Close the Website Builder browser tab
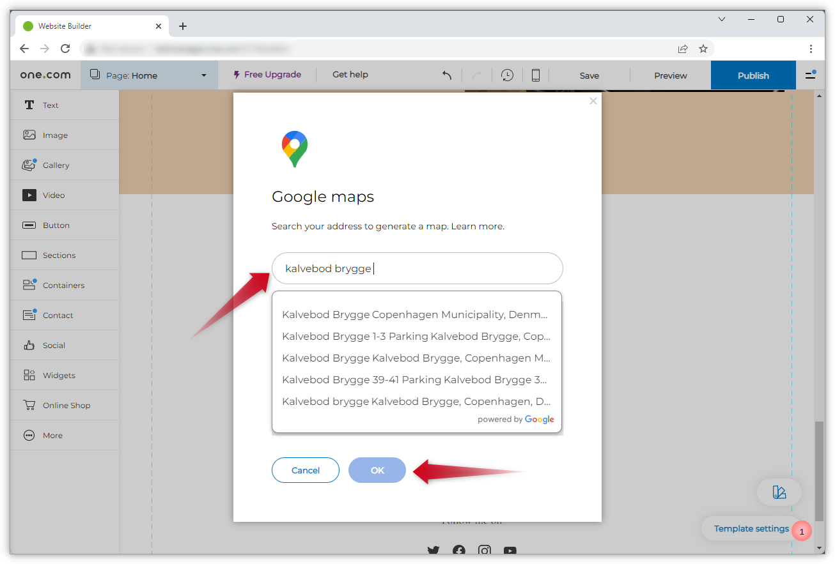 tap(159, 26)
